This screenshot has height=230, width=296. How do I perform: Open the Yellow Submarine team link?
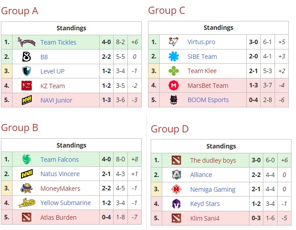click(66, 203)
